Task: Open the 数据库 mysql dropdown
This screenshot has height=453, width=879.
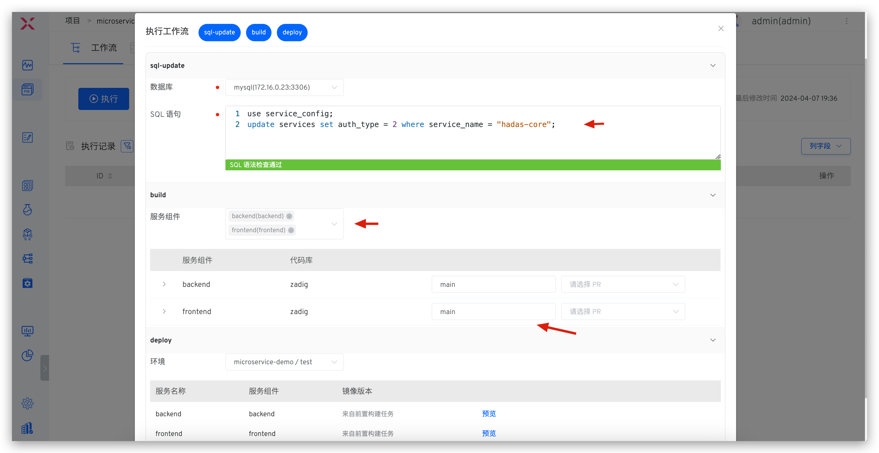Action: [x=284, y=87]
